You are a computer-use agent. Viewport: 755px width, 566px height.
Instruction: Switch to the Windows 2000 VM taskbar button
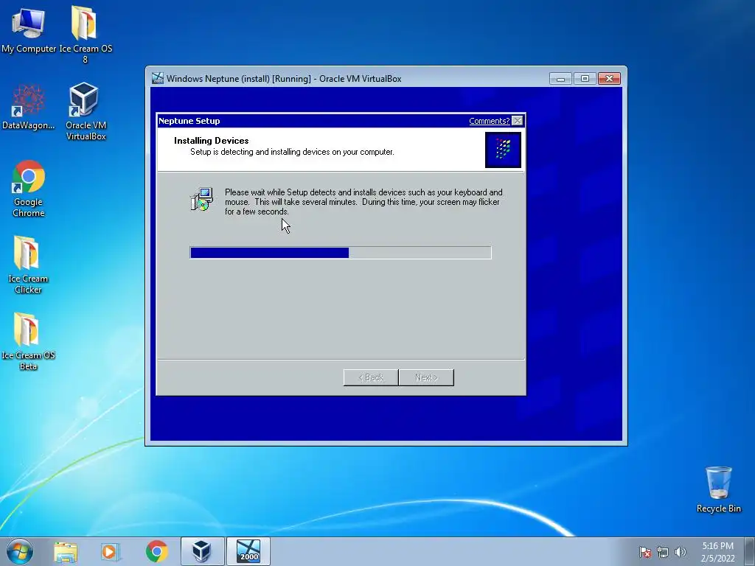(x=248, y=551)
